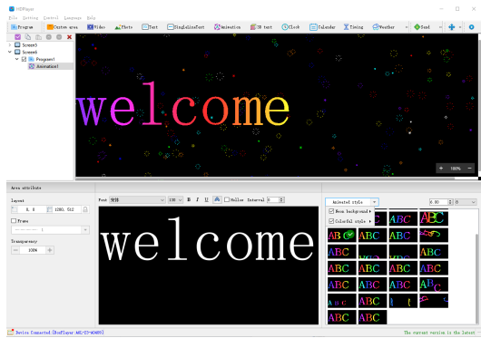Click the blue circular icon at toolbar end

click(472, 27)
